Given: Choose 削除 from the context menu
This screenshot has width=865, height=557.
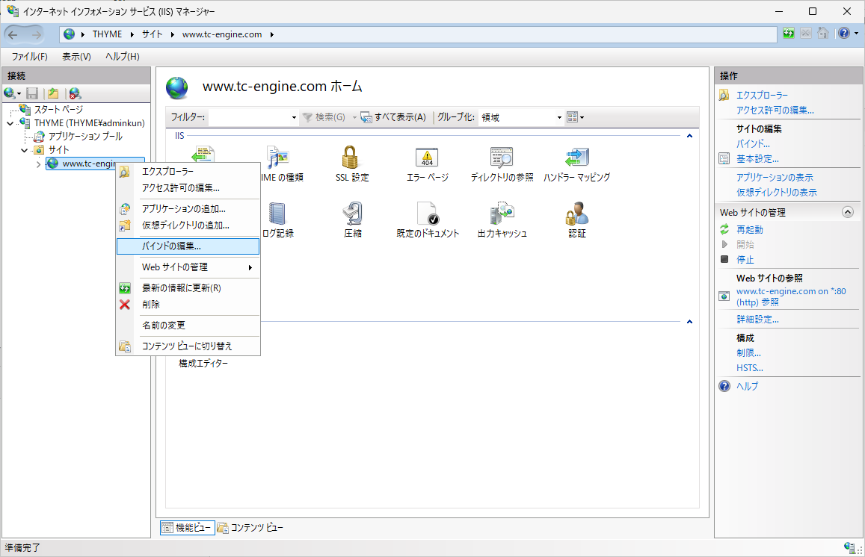Looking at the screenshot, I should [x=188, y=305].
